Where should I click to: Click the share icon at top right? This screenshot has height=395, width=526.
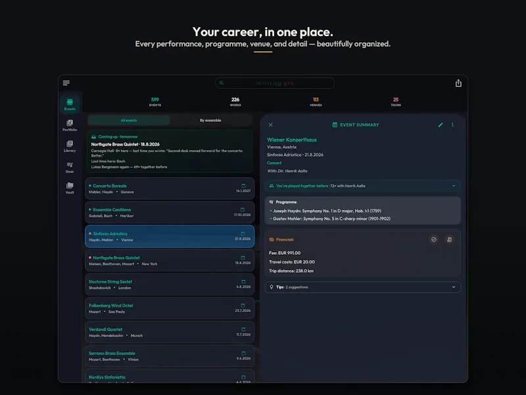458,83
